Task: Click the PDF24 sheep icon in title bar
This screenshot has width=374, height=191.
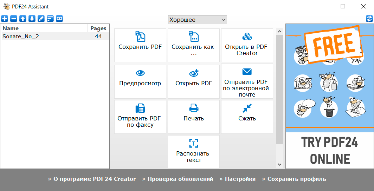Action: [x=7, y=6]
